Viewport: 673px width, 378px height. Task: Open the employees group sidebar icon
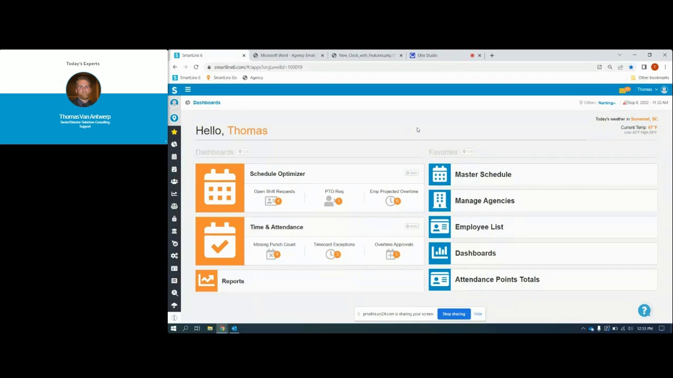(x=174, y=181)
